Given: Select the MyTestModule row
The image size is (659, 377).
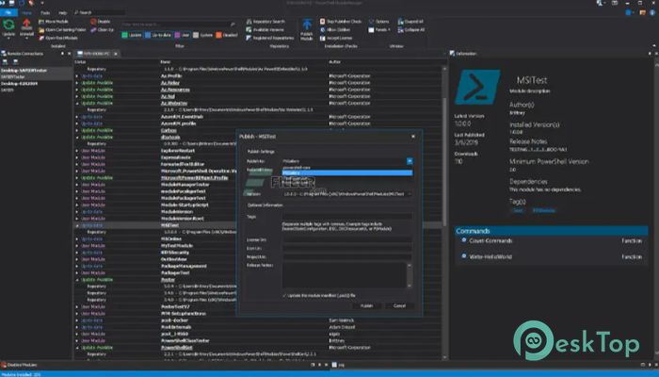Looking at the screenshot, I should [x=259, y=246].
